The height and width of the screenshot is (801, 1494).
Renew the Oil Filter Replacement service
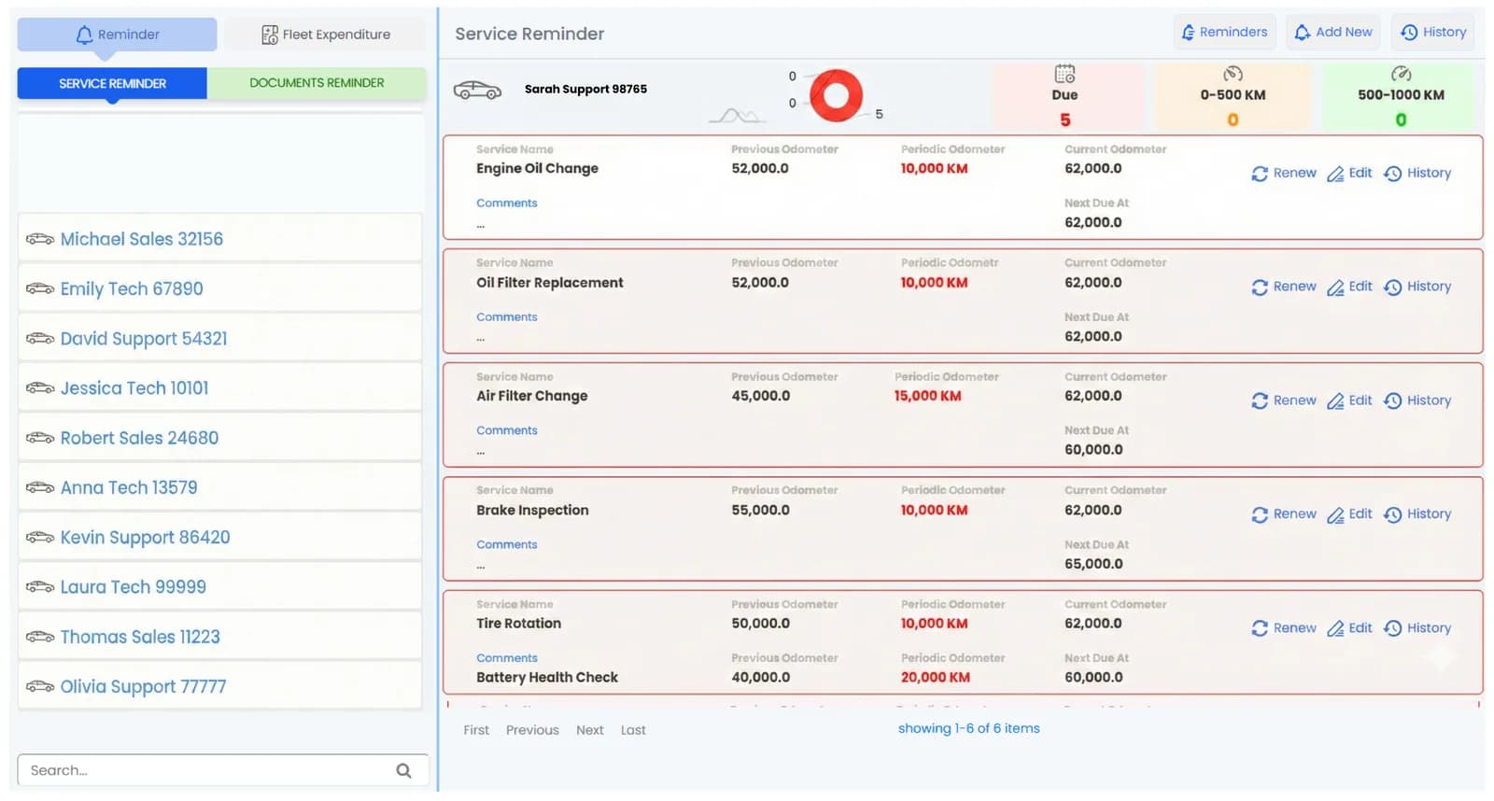click(1284, 287)
